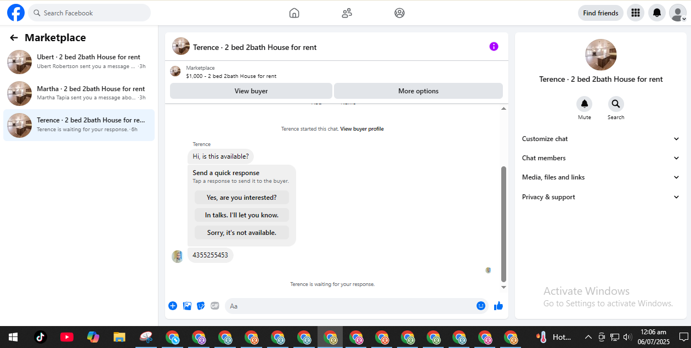Click the '$1,000 - 2 bed 2bath' listing text
Image resolution: width=691 pixels, height=348 pixels.
[x=231, y=76]
